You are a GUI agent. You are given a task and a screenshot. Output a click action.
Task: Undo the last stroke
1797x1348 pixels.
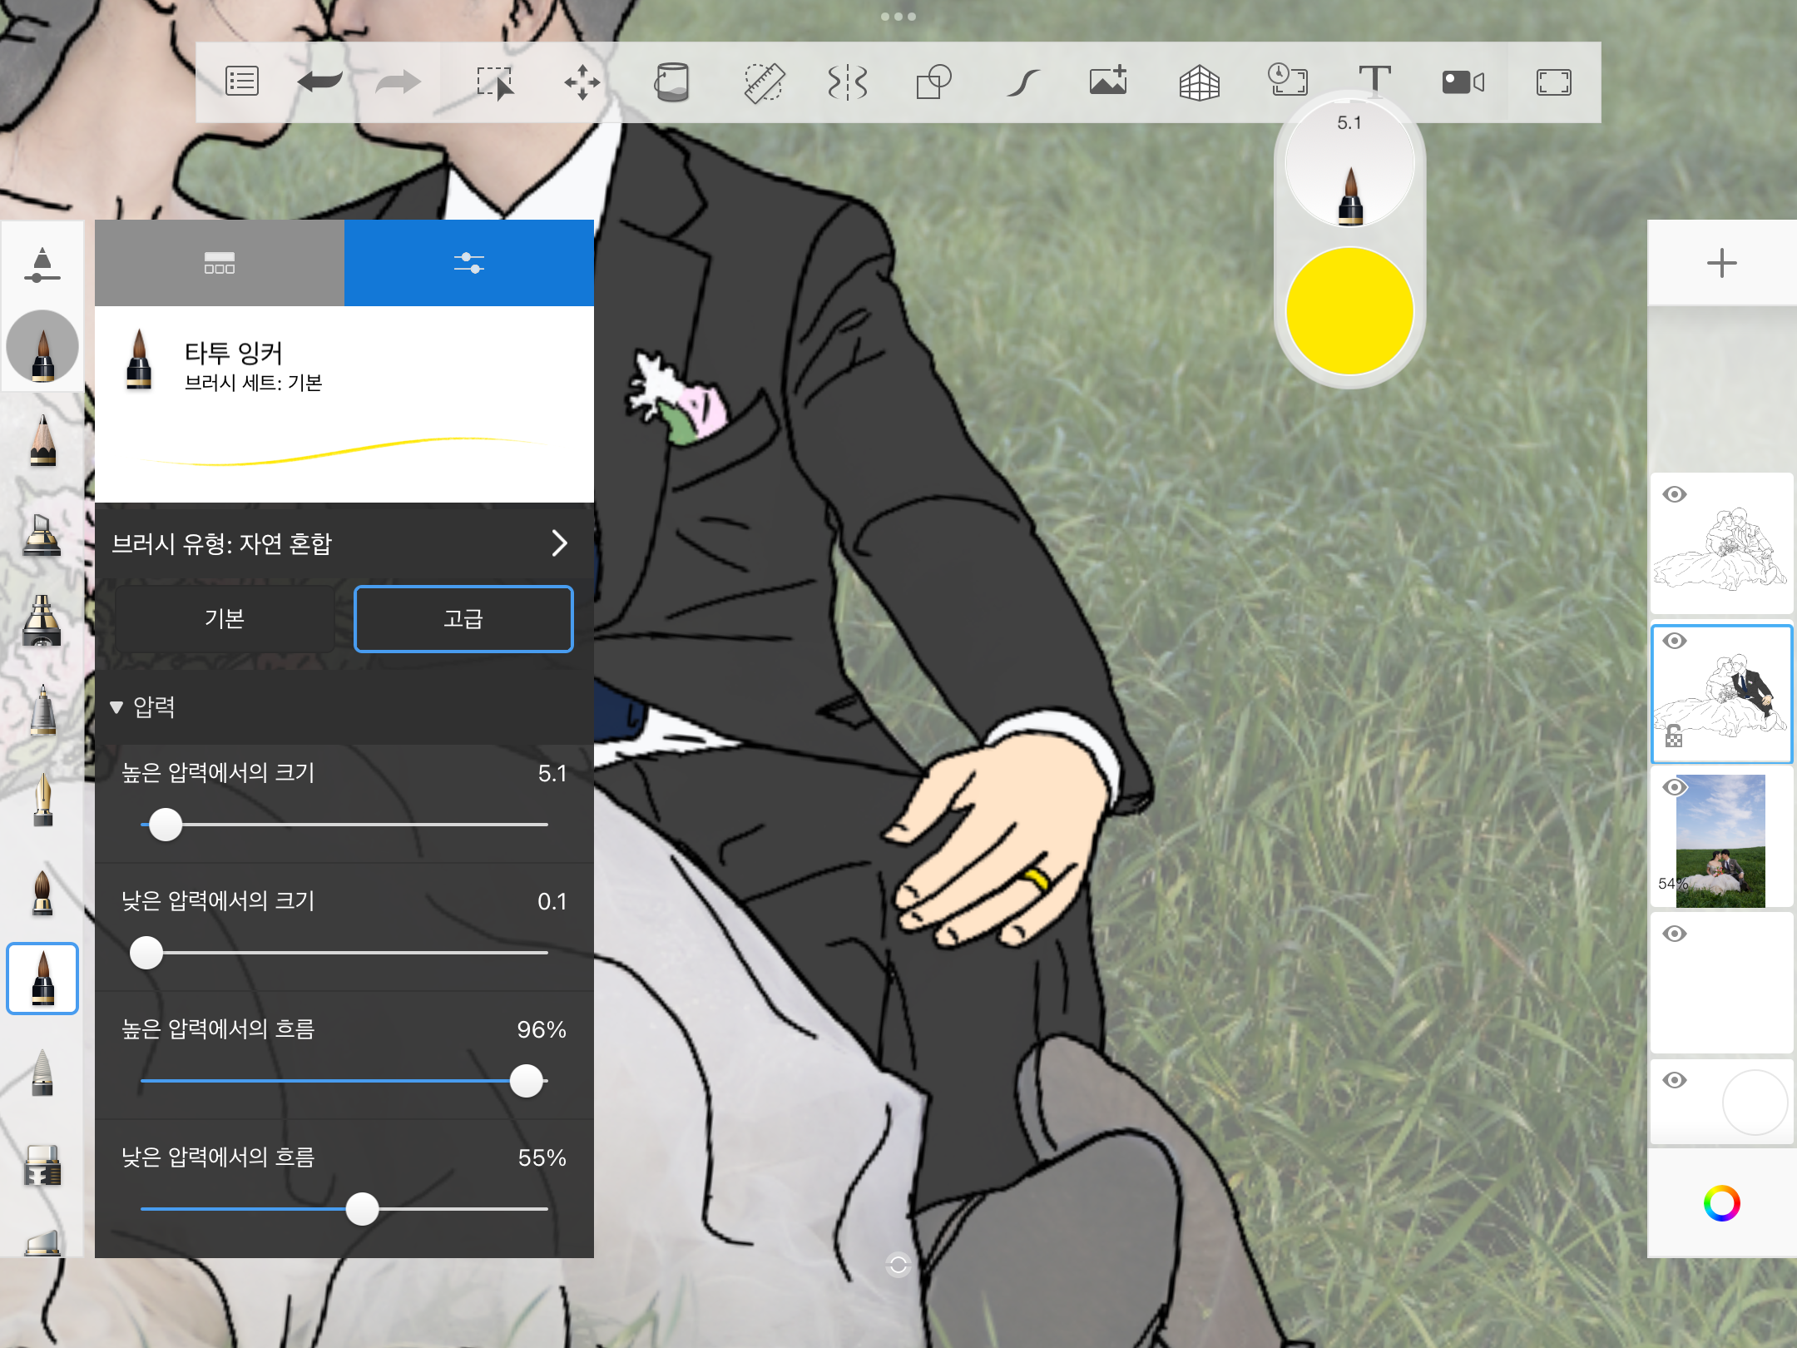[x=320, y=82]
